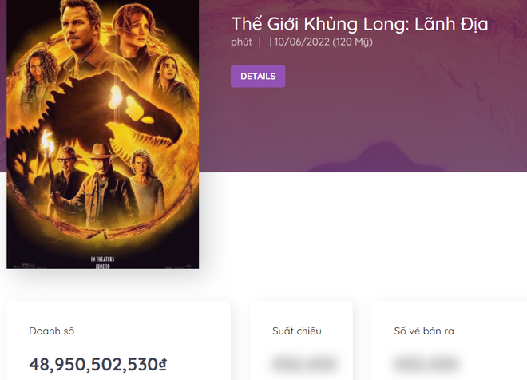Select the revenue figure 48,950,502,530
Viewport: 527px width, 380px height.
[93, 364]
